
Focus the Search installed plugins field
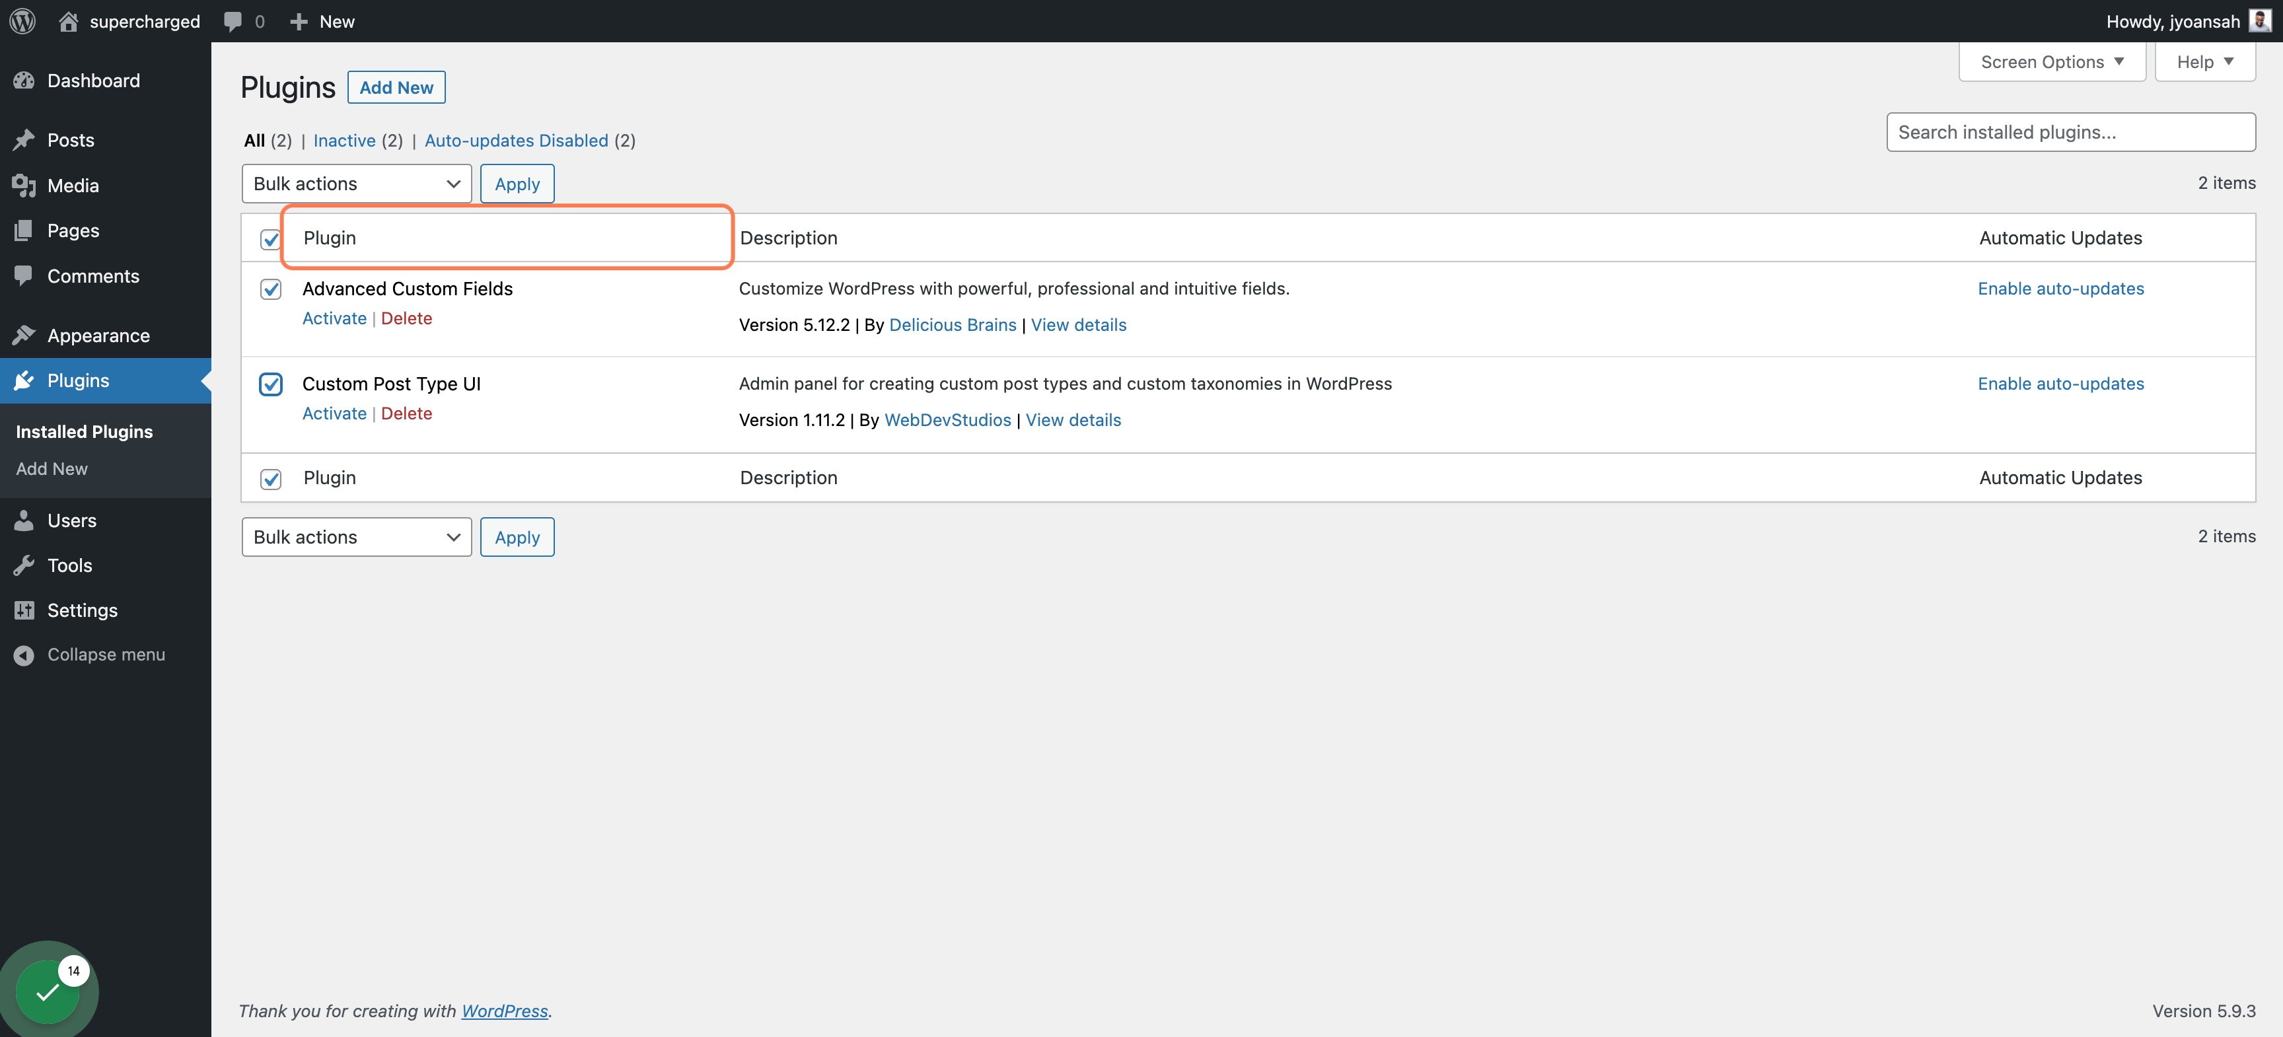pos(2070,132)
